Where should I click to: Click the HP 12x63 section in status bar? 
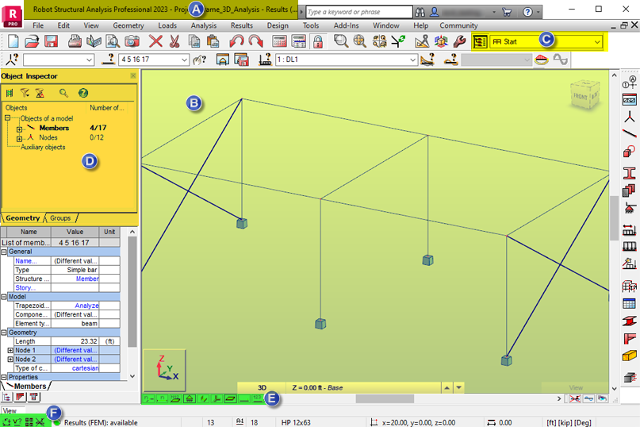pyautogui.click(x=296, y=422)
